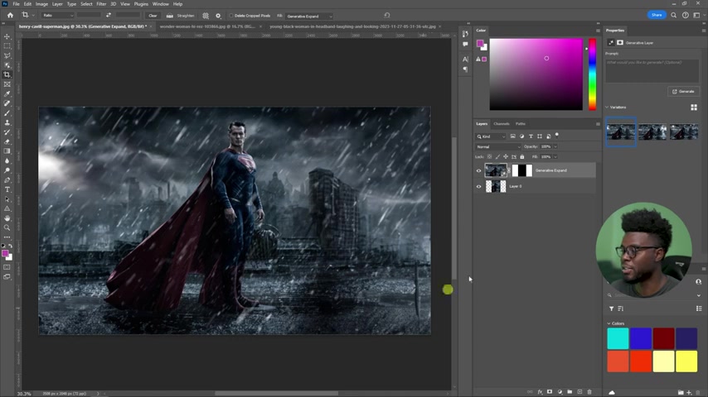
Task: Hide the Generative Expand layer
Action: pyautogui.click(x=478, y=170)
